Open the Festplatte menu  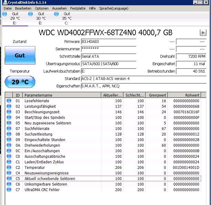[x=78, y=8]
